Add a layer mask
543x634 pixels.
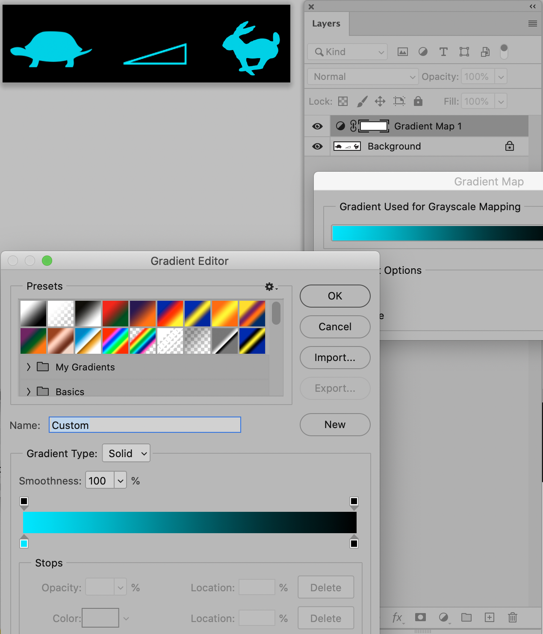pos(420,617)
